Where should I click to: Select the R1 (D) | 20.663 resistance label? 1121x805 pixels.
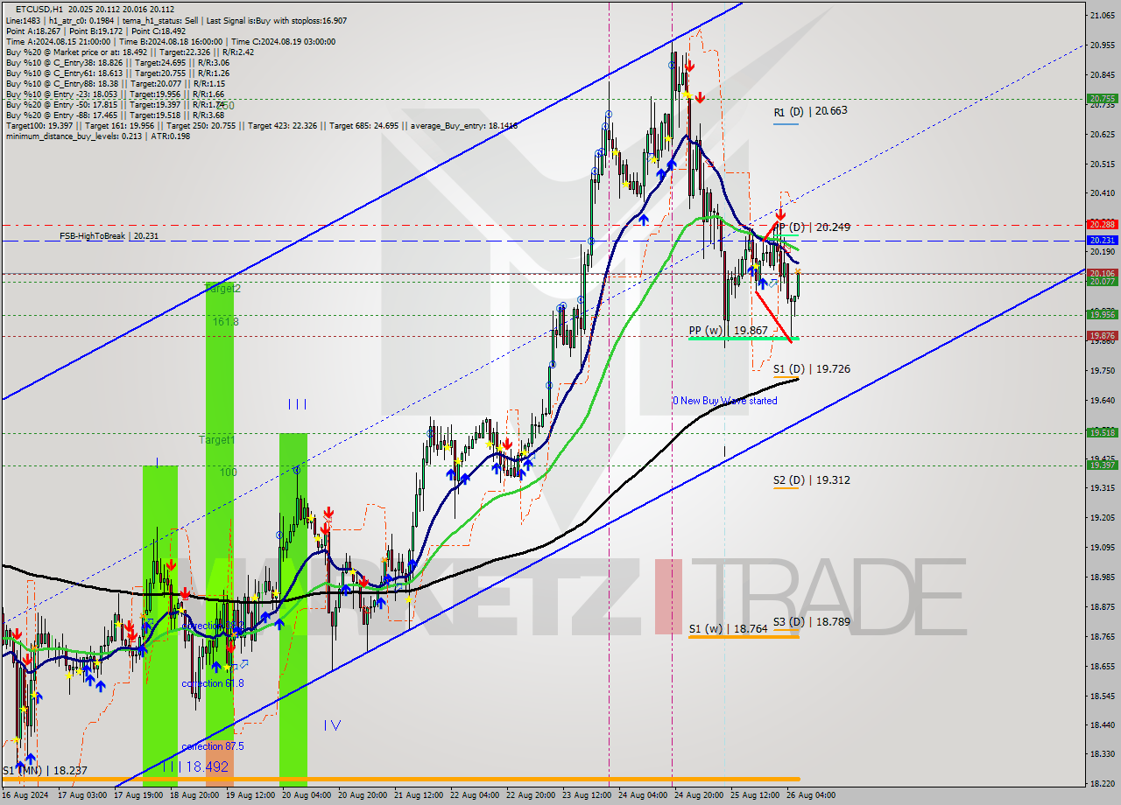click(x=810, y=111)
